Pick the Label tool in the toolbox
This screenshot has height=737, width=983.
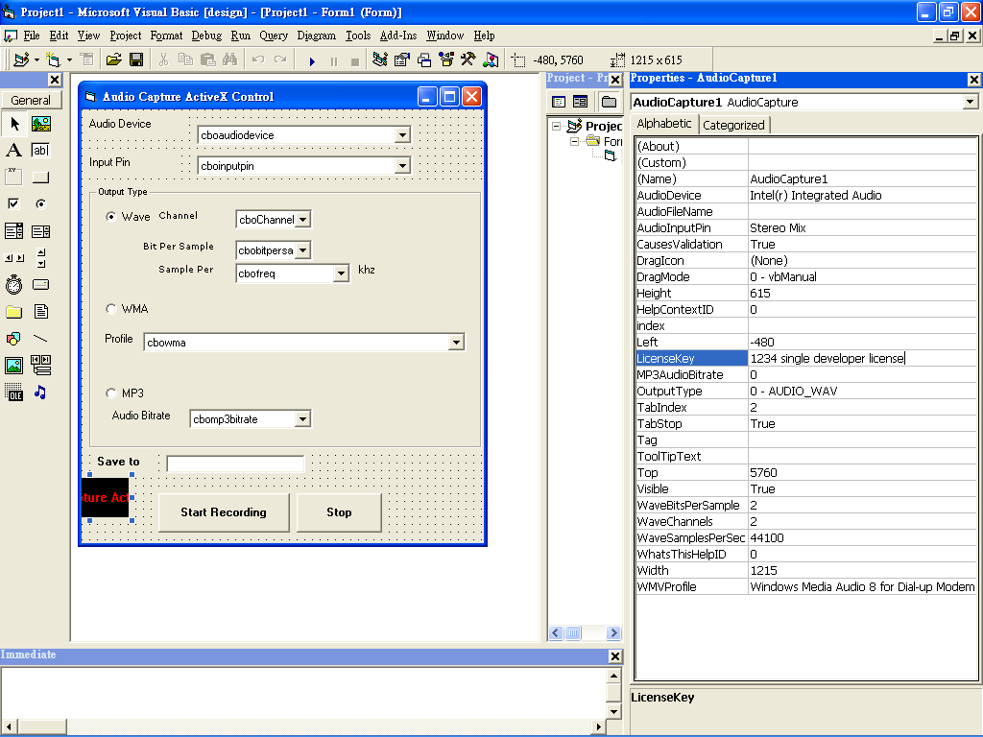pos(13,151)
